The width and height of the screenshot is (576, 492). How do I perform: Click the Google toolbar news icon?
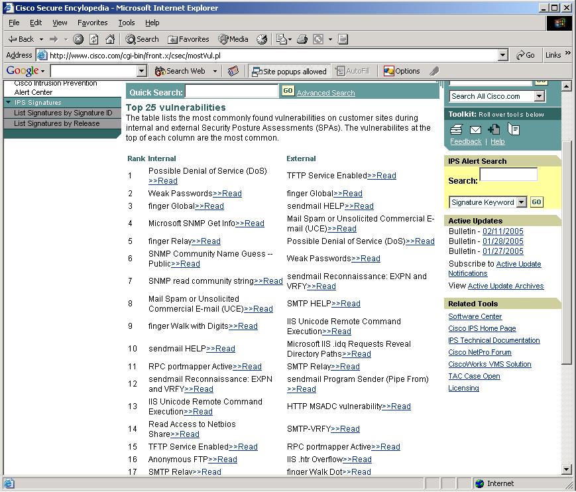pos(233,71)
